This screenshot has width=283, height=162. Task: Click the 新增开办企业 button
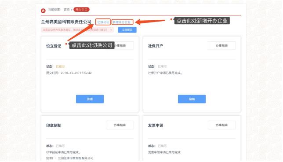(x=122, y=22)
